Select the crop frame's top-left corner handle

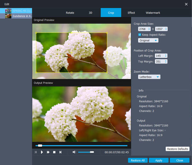[36, 33]
